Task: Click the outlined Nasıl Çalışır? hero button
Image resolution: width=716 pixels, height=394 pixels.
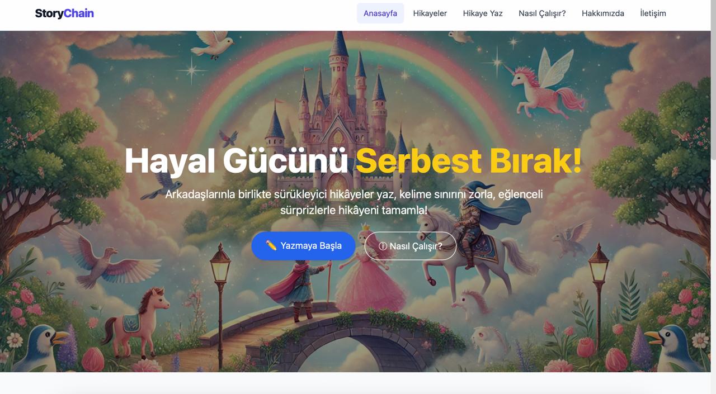Action: pos(411,246)
